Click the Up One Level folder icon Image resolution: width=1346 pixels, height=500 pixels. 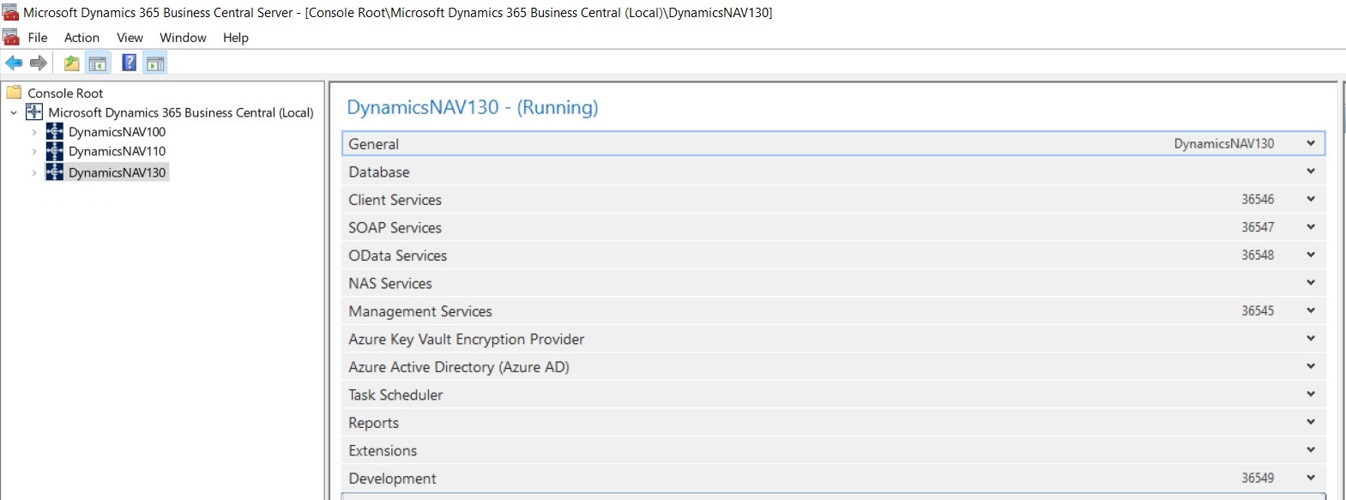pos(72,63)
